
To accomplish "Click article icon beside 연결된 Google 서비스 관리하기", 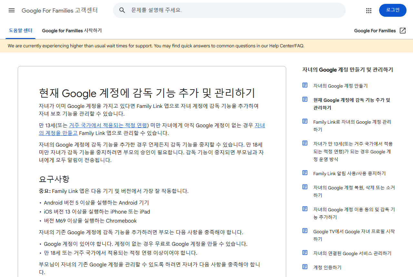I will click(305, 253).
